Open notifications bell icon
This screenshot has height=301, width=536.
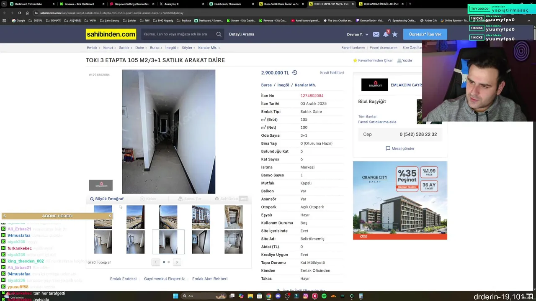(386, 34)
